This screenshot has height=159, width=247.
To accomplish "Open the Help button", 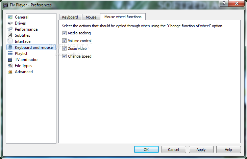I will (228, 150).
